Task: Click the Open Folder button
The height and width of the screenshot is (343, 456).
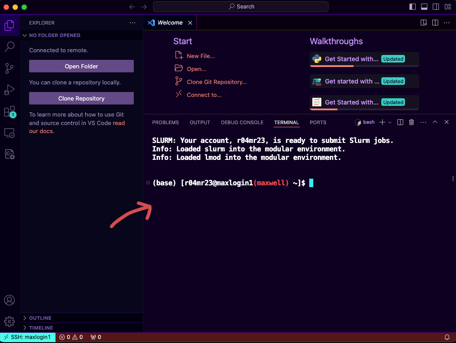Action: (x=81, y=66)
